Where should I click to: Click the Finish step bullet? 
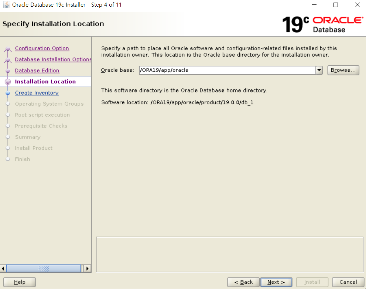pyautogui.click(x=8, y=159)
